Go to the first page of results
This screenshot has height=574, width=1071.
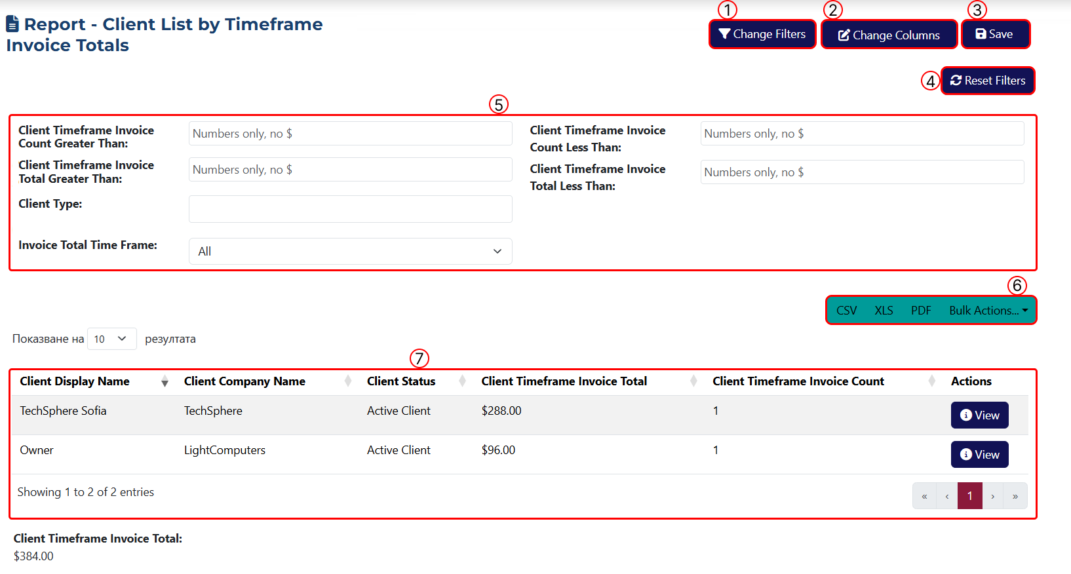tap(924, 496)
